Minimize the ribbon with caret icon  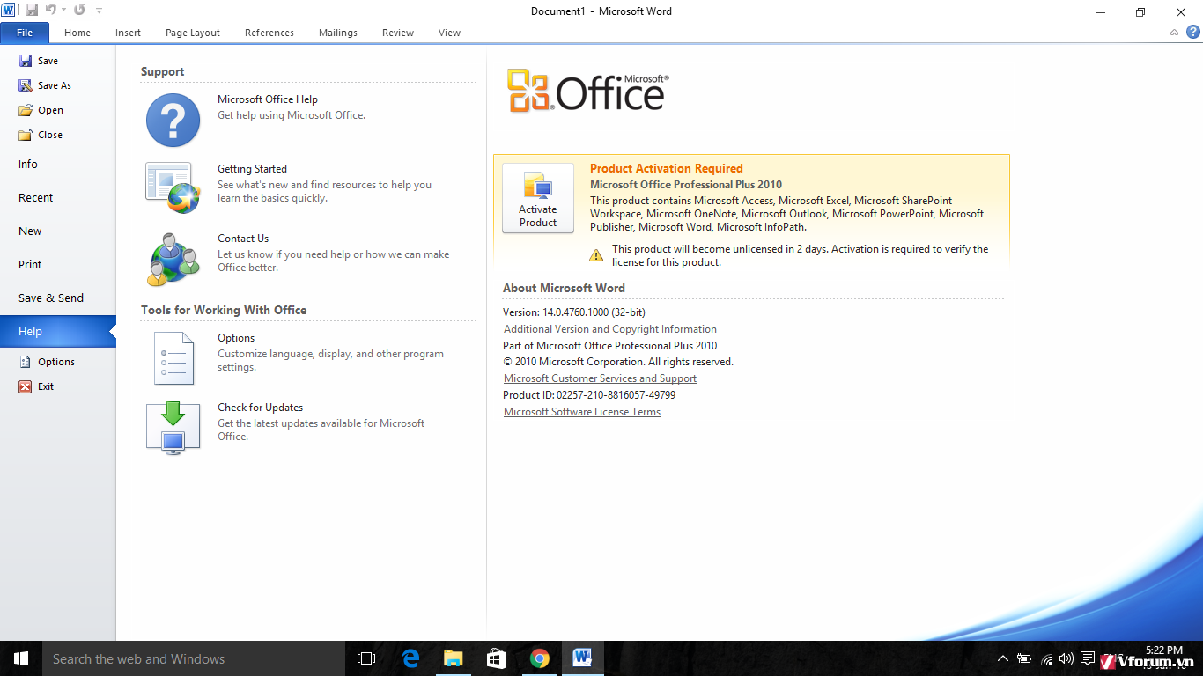pyautogui.click(x=1174, y=33)
